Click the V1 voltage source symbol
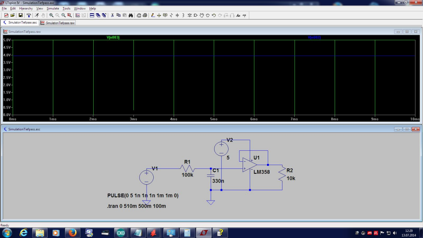 click(x=147, y=178)
